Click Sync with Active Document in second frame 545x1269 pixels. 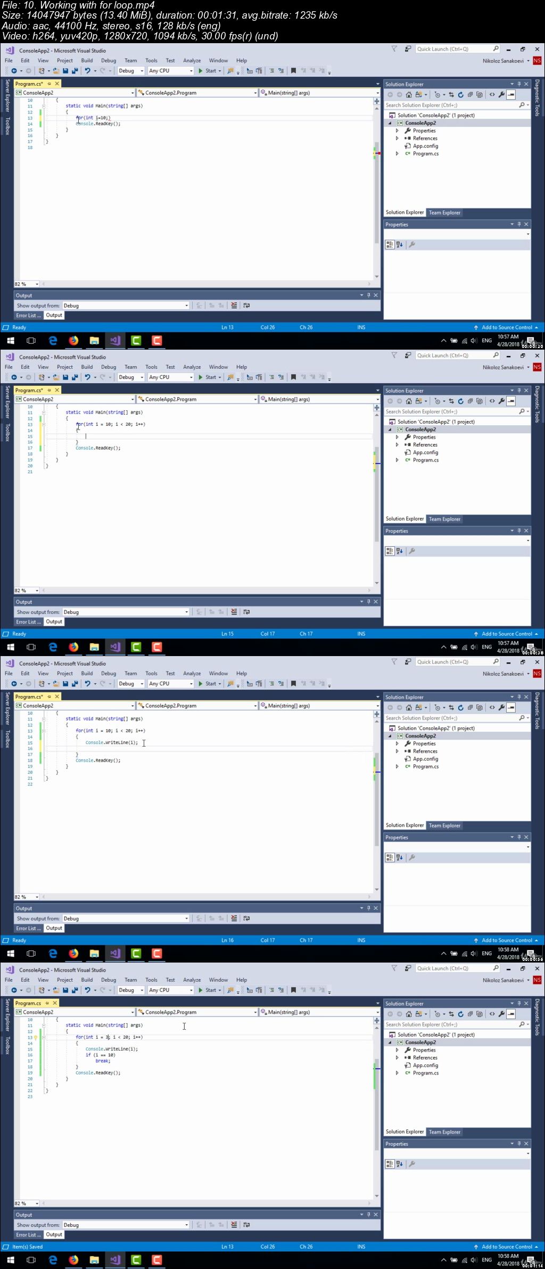[451, 401]
